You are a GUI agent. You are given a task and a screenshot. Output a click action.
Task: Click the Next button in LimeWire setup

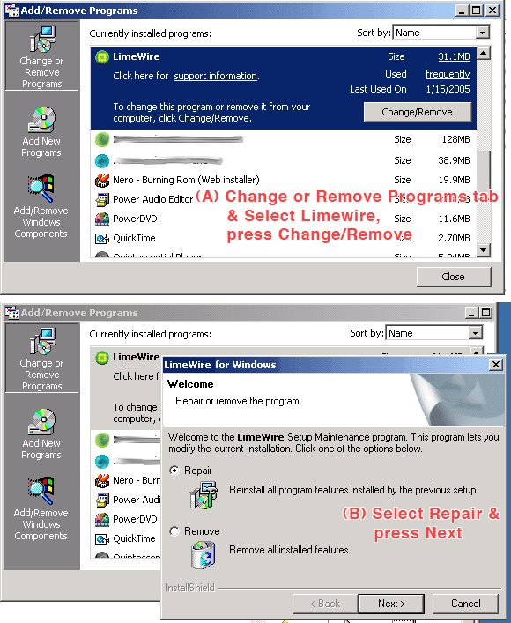[391, 604]
